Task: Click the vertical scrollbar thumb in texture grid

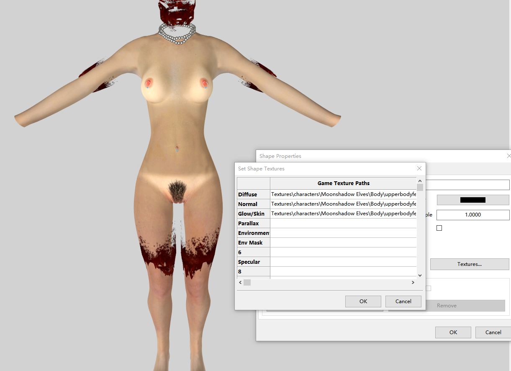Action: (420, 187)
